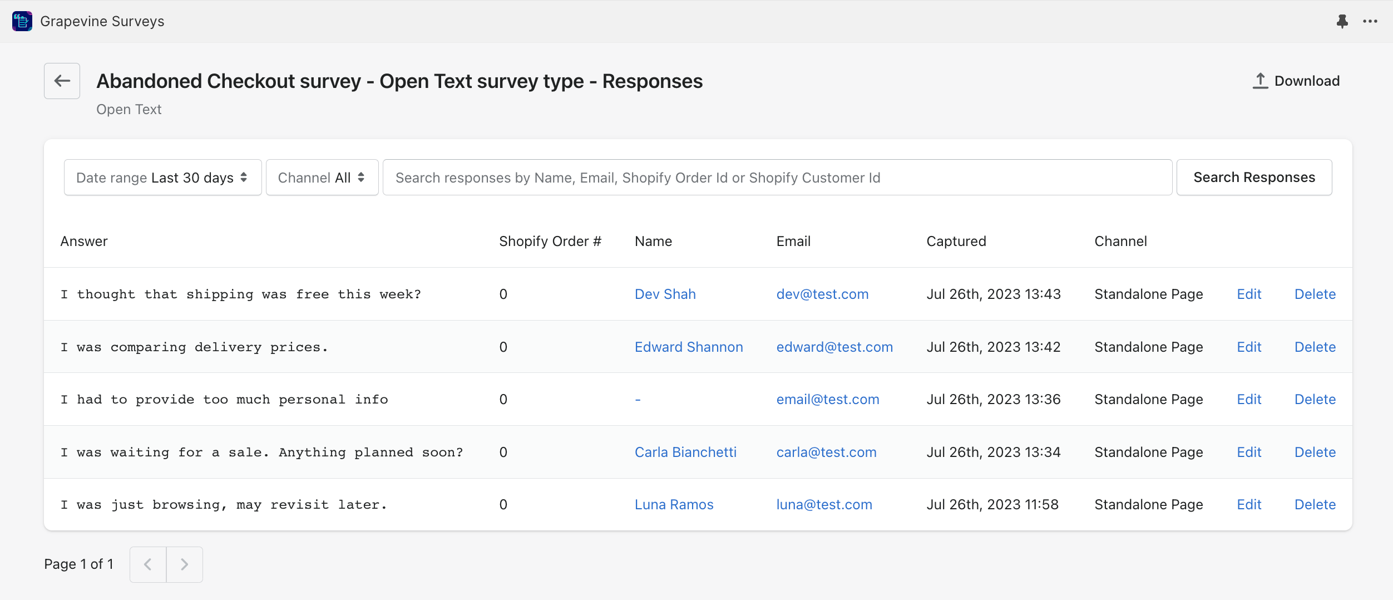1393x600 pixels.
Task: Click Standalone Page in Luna Ramos's row
Action: point(1149,504)
